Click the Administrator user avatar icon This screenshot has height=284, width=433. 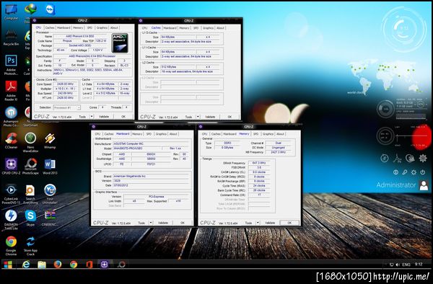click(x=424, y=185)
